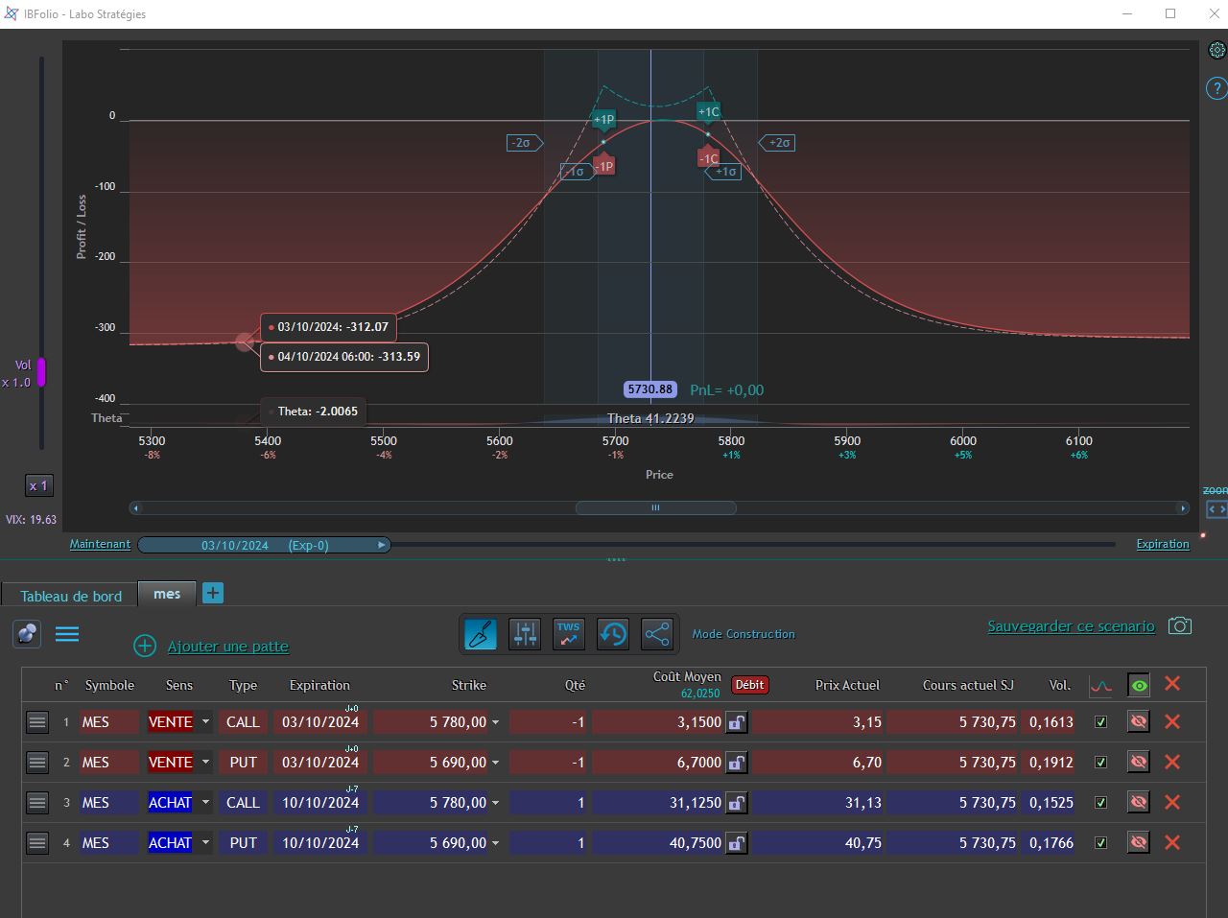Image resolution: width=1228 pixels, height=918 pixels.
Task: Open the hamburger list menu icon
Action: click(x=67, y=634)
